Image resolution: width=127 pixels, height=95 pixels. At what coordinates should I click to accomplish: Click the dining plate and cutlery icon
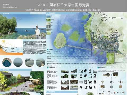[x=81, y=82]
